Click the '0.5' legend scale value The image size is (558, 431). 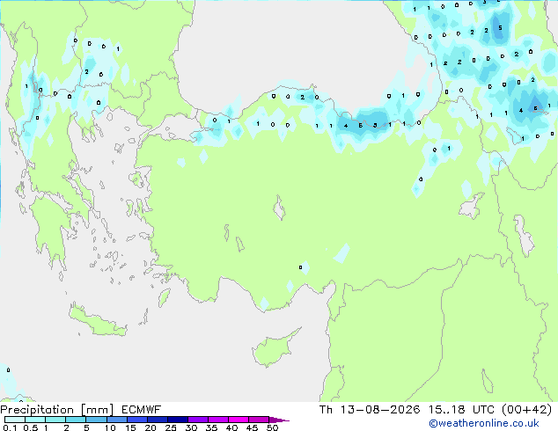pyautogui.click(x=31, y=427)
